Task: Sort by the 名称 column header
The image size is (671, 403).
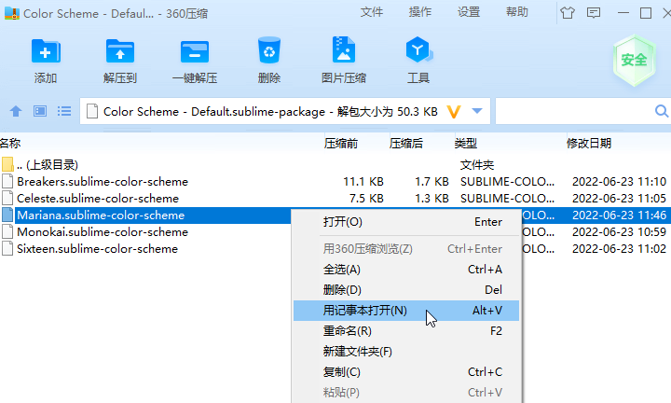Action: pos(10,143)
